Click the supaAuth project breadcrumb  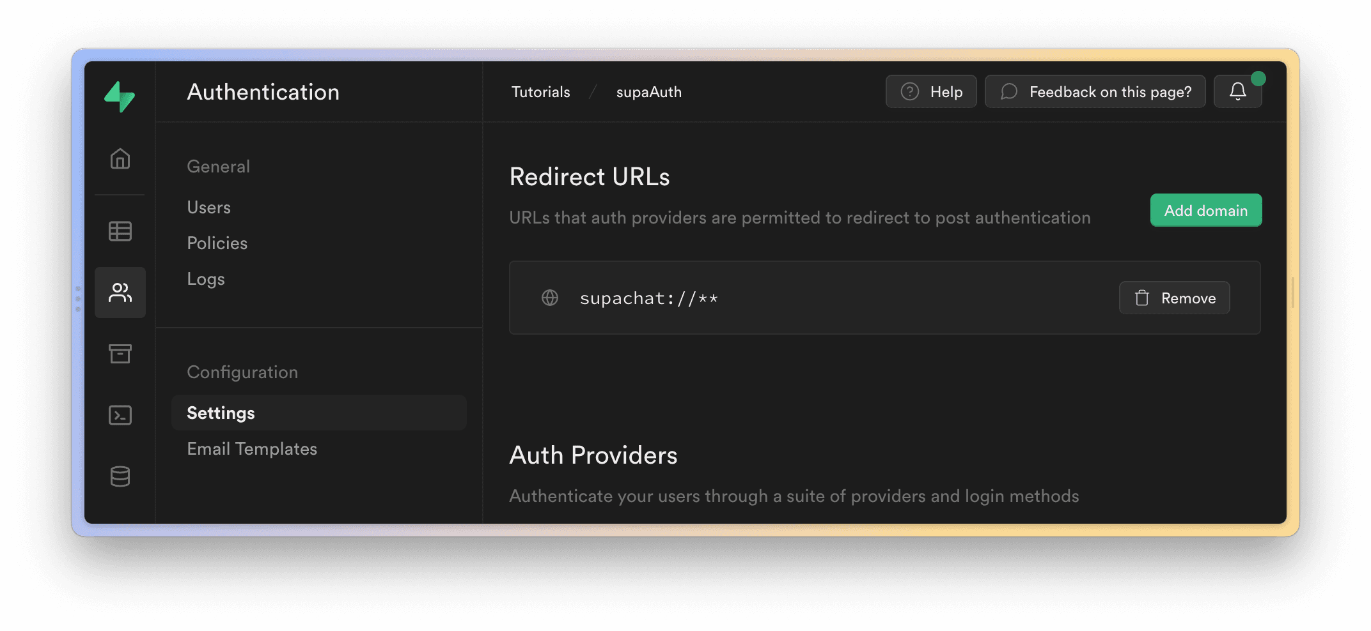648,92
